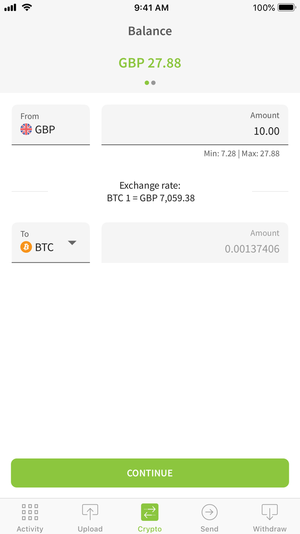The height and width of the screenshot is (534, 300).
Task: Tap the GBP 27.88 balance display
Action: pos(150,63)
